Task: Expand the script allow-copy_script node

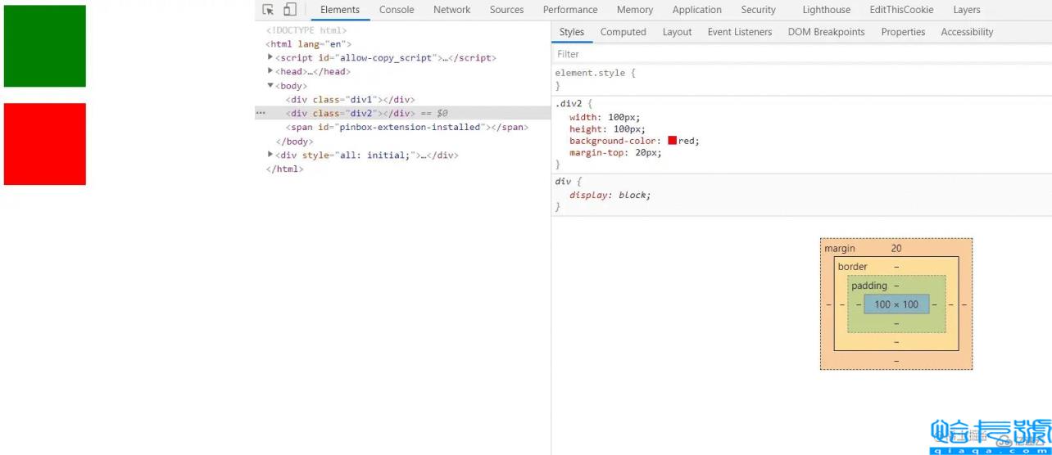Action: (271, 57)
